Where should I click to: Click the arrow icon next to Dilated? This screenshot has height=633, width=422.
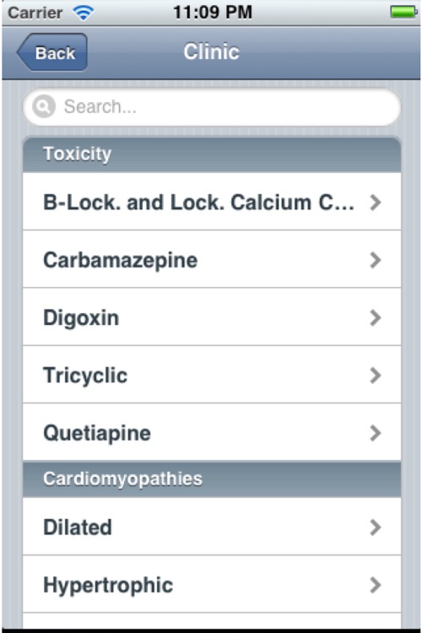coord(375,527)
